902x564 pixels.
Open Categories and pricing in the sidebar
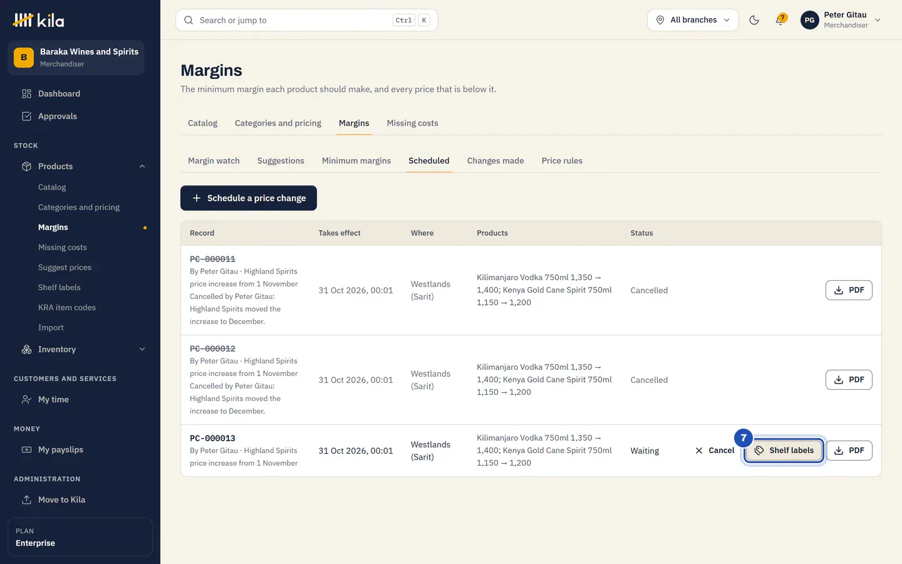click(80, 207)
